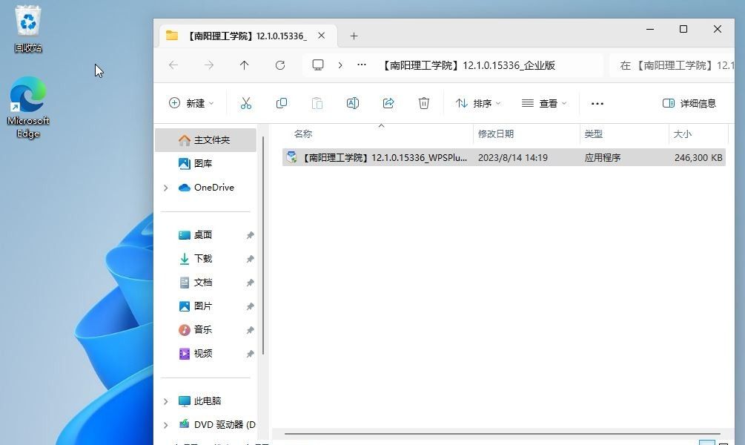Go back with the left arrow

(173, 65)
